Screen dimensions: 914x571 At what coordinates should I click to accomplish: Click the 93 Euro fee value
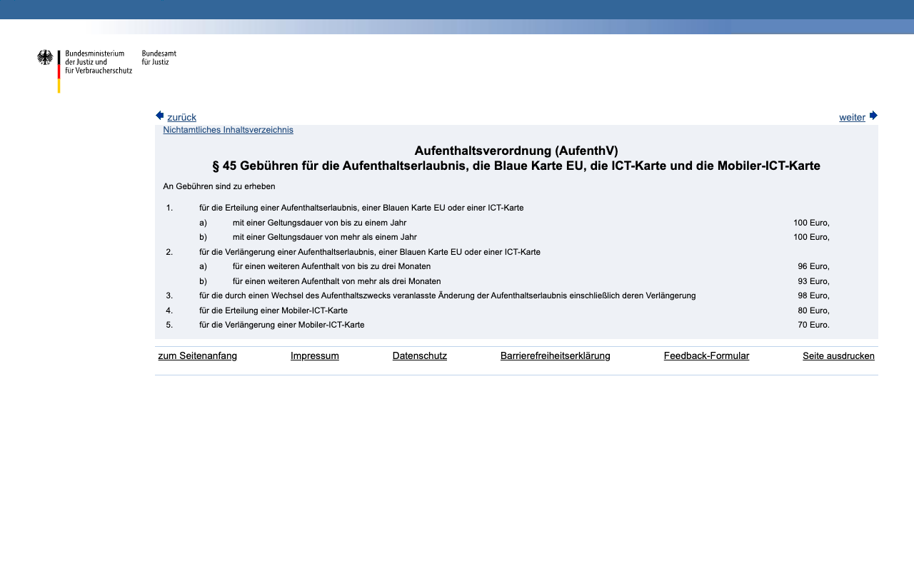814,281
